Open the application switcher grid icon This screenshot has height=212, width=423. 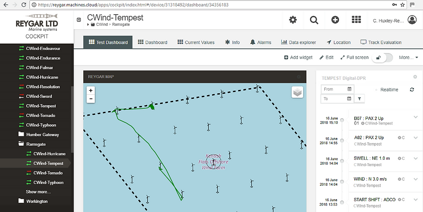(356, 20)
